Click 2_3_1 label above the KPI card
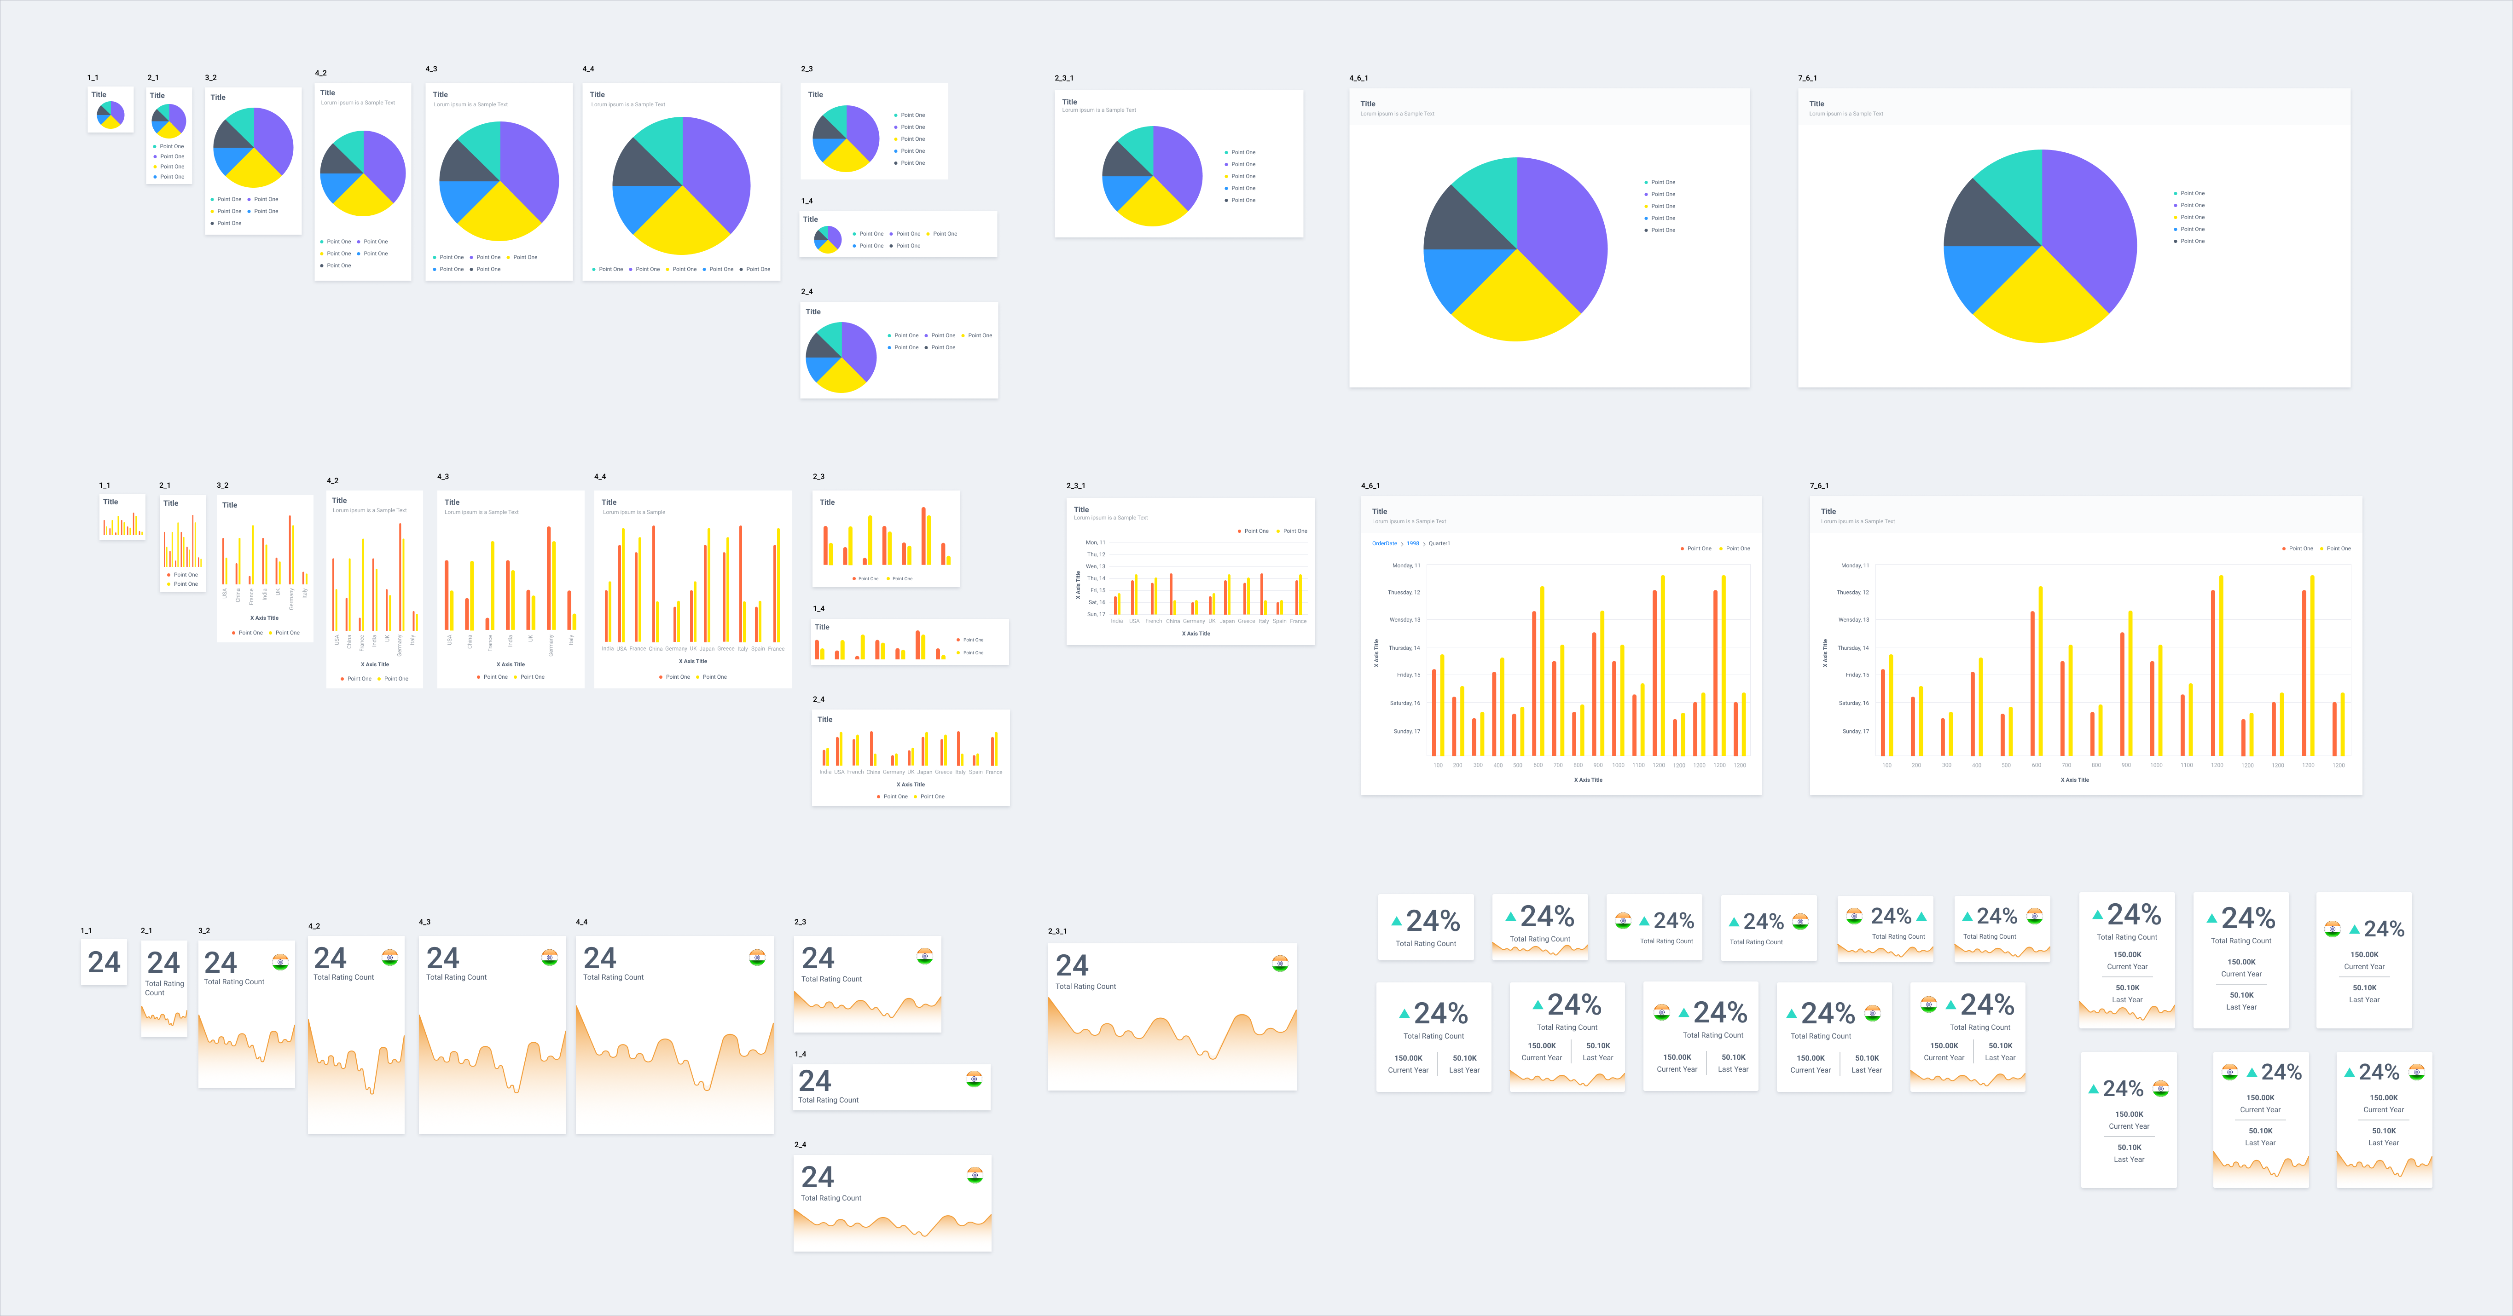The image size is (2513, 1316). coord(1057,931)
